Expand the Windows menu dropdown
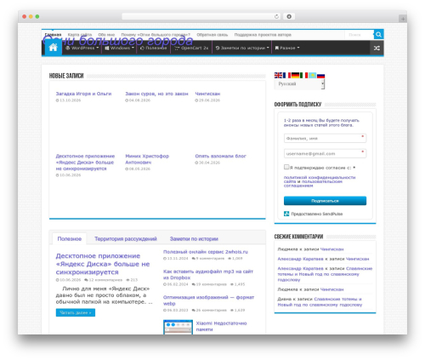 tap(119, 48)
